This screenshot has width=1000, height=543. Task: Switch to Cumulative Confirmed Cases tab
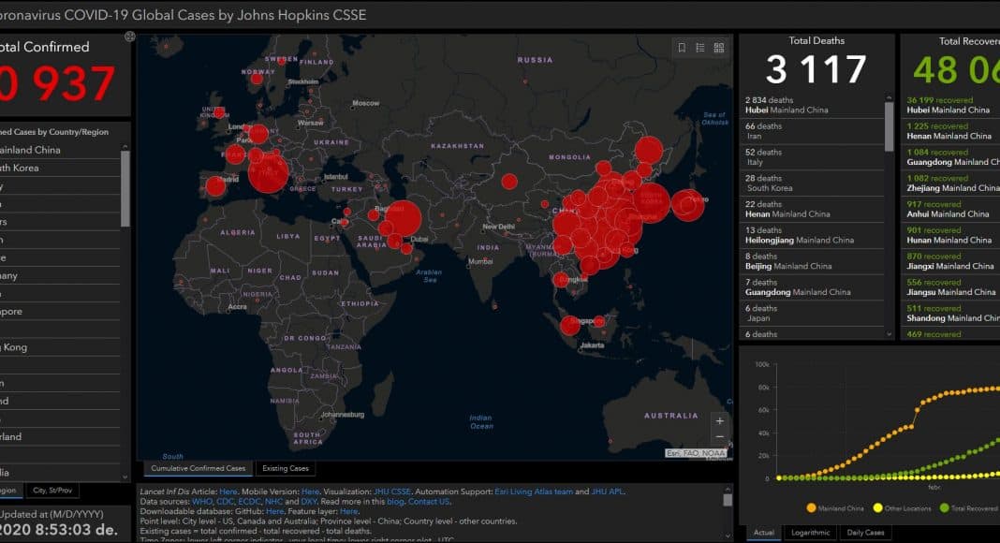point(198,468)
